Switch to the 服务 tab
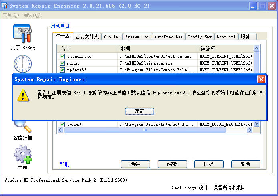Screen dimensions: 278x196 (247, 37)
